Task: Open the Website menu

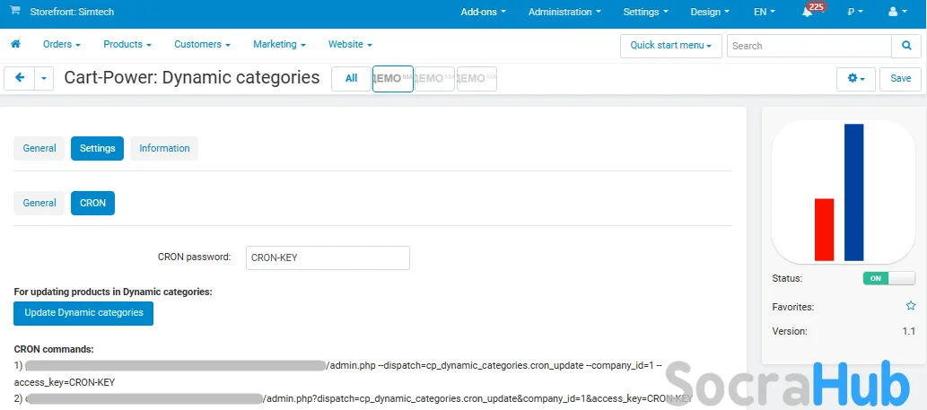Action: coord(350,44)
